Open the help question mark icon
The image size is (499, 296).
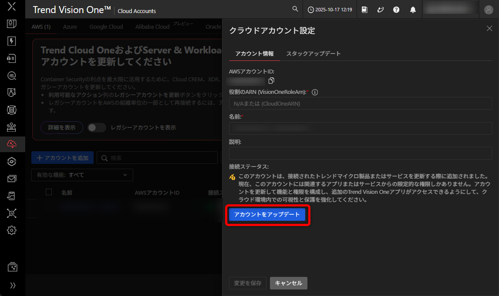pos(396,10)
